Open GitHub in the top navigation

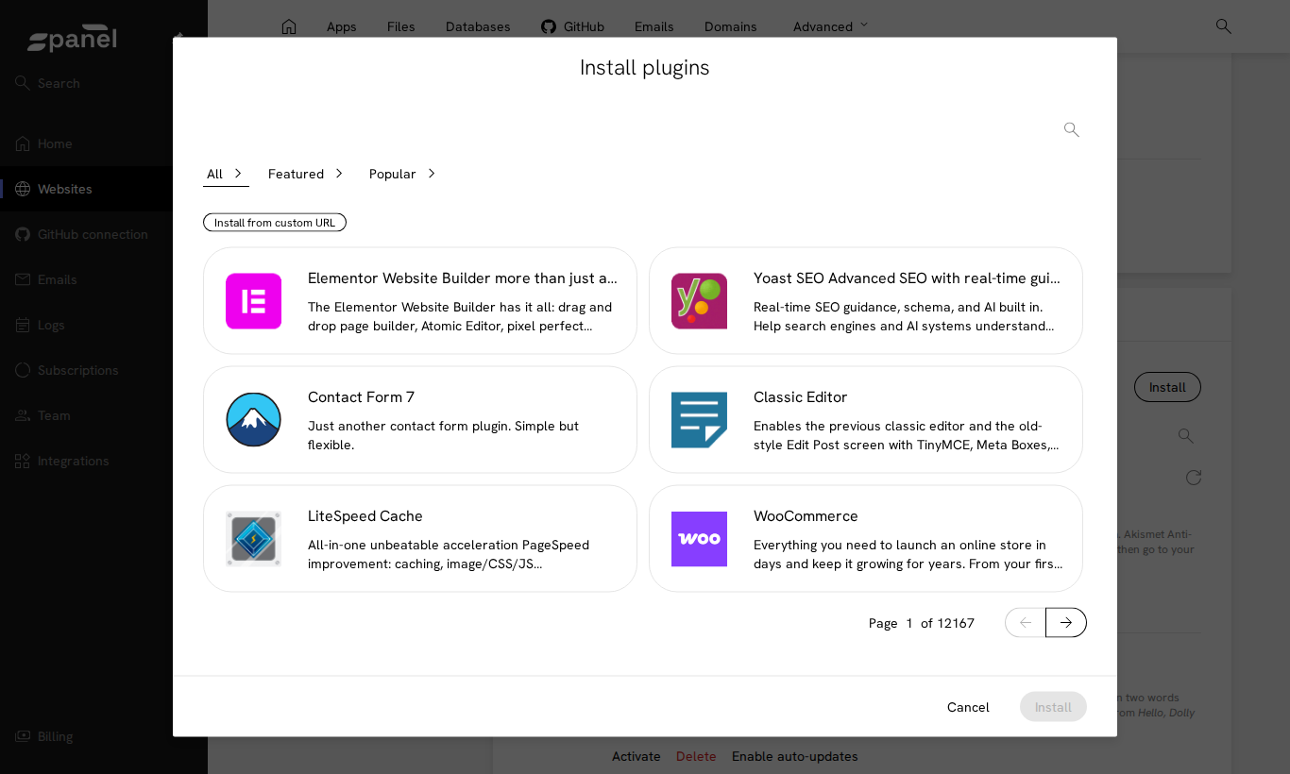point(572,26)
